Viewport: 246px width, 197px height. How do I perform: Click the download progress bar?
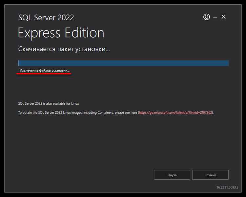(123, 63)
